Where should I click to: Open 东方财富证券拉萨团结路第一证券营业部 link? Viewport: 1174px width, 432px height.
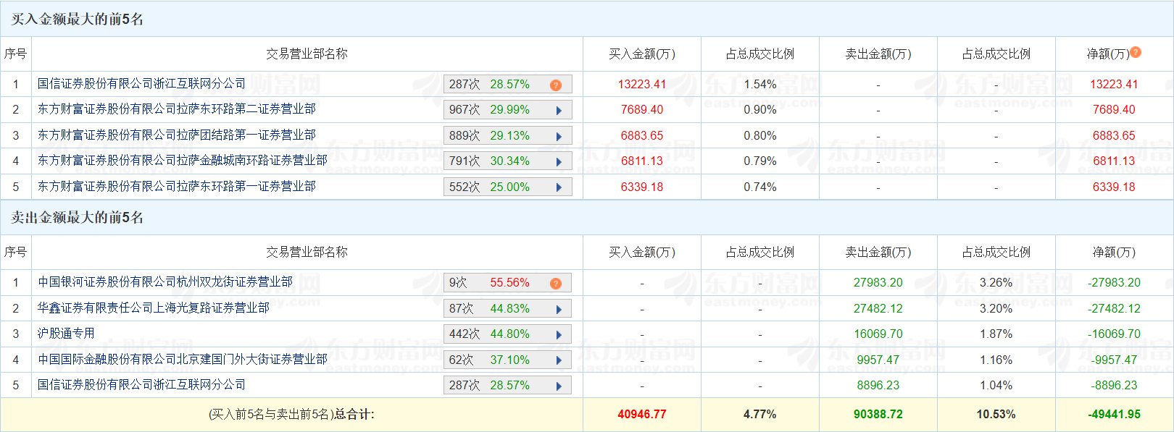176,135
